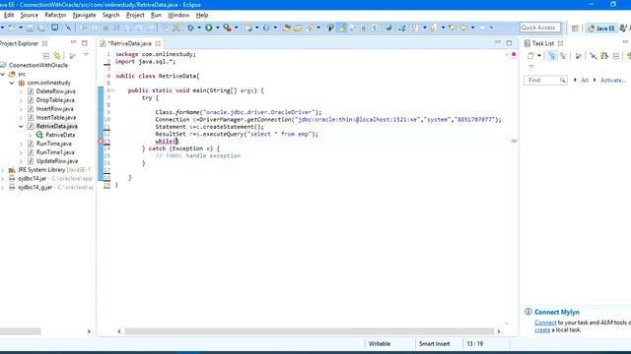Image resolution: width=631 pixels, height=354 pixels.
Task: Click the New Task icon in Task List
Action: [530, 56]
